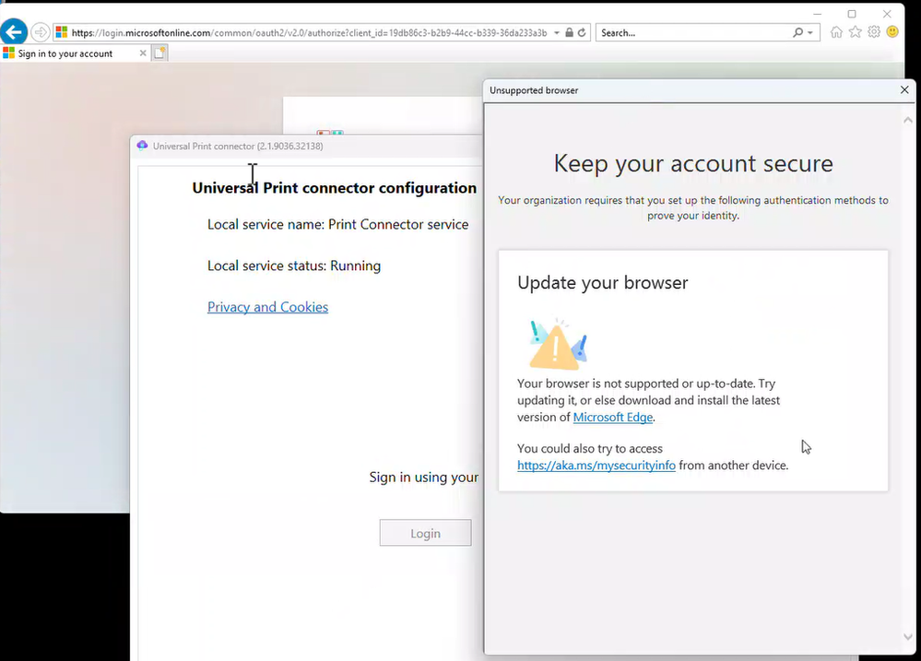Click into the Search... box

pos(693,33)
